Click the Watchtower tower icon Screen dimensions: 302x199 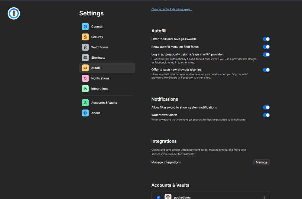[x=85, y=47]
